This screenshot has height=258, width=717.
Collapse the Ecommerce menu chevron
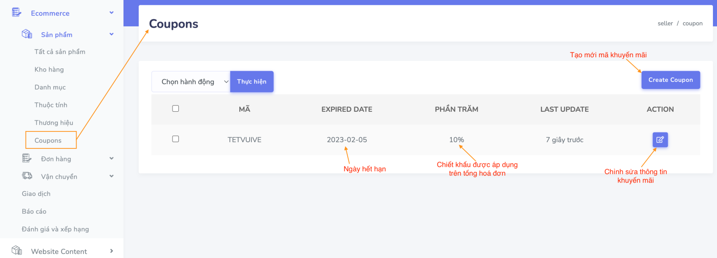[x=112, y=13]
